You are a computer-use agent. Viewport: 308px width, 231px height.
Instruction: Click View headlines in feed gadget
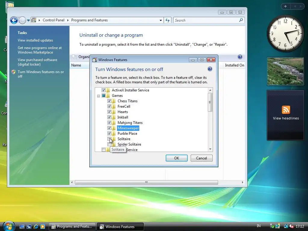[x=286, y=118]
